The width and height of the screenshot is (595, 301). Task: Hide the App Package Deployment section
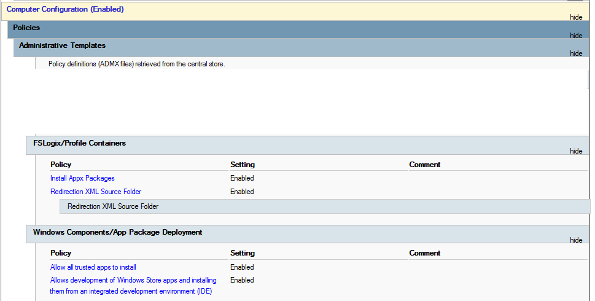coord(575,240)
